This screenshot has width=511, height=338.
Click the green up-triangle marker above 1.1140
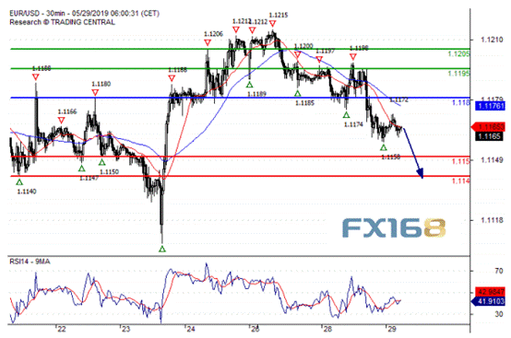pos(19,182)
